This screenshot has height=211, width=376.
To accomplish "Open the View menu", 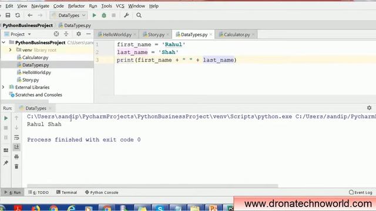I will (22, 6).
